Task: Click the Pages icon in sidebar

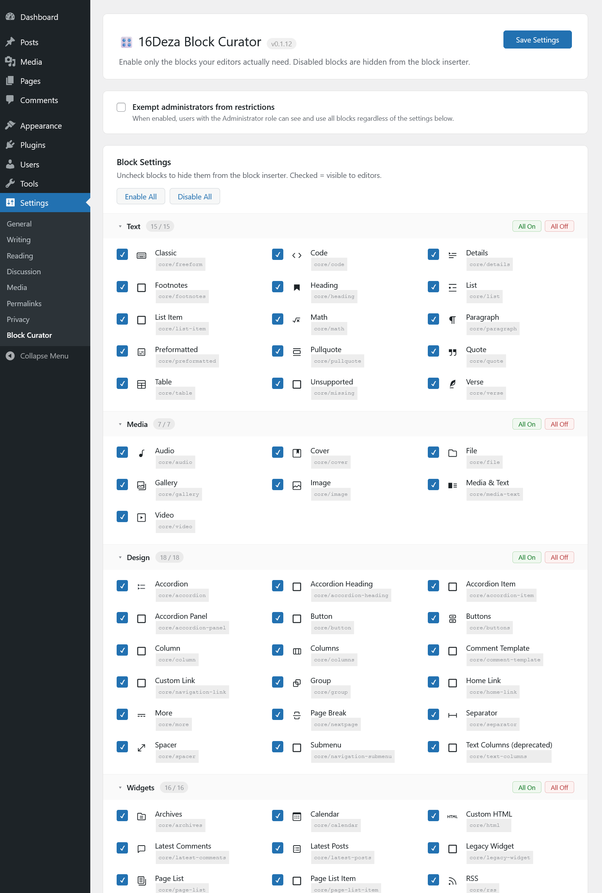Action: coord(11,81)
